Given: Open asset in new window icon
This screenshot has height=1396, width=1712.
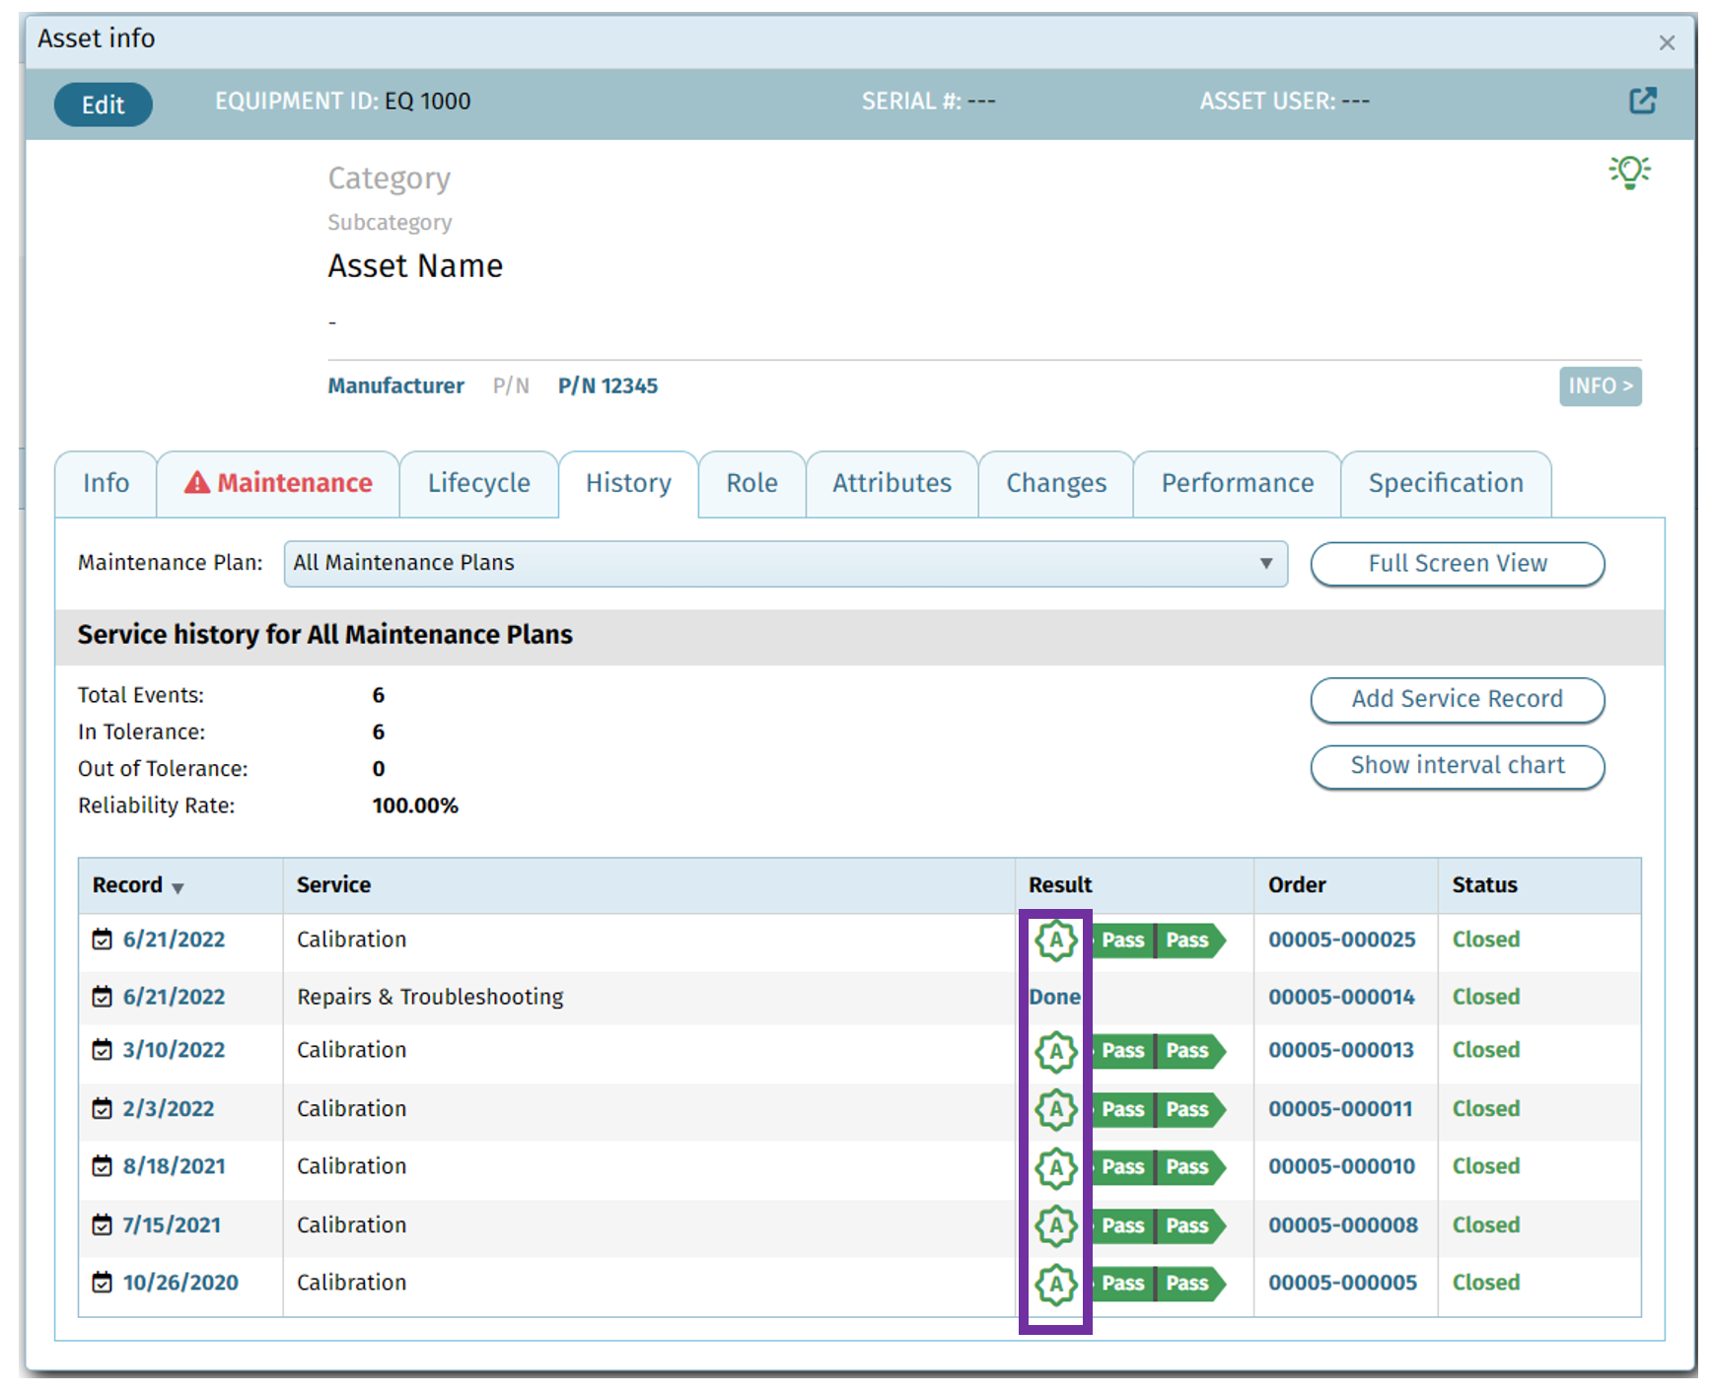Looking at the screenshot, I should coord(1642,101).
